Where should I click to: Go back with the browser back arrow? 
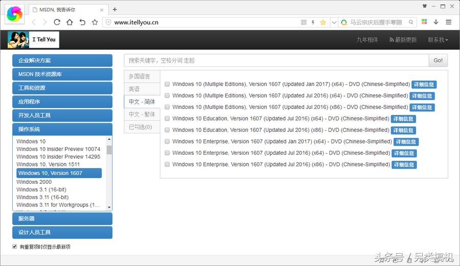coord(34,22)
